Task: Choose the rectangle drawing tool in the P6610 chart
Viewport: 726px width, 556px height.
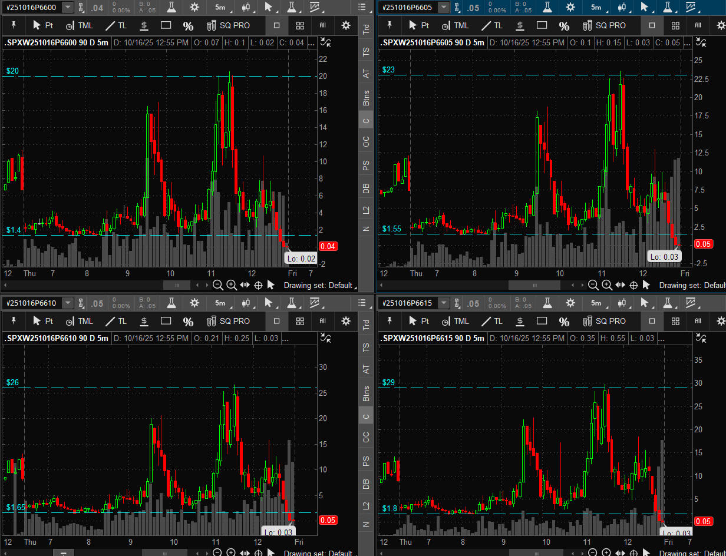Action: click(166, 321)
